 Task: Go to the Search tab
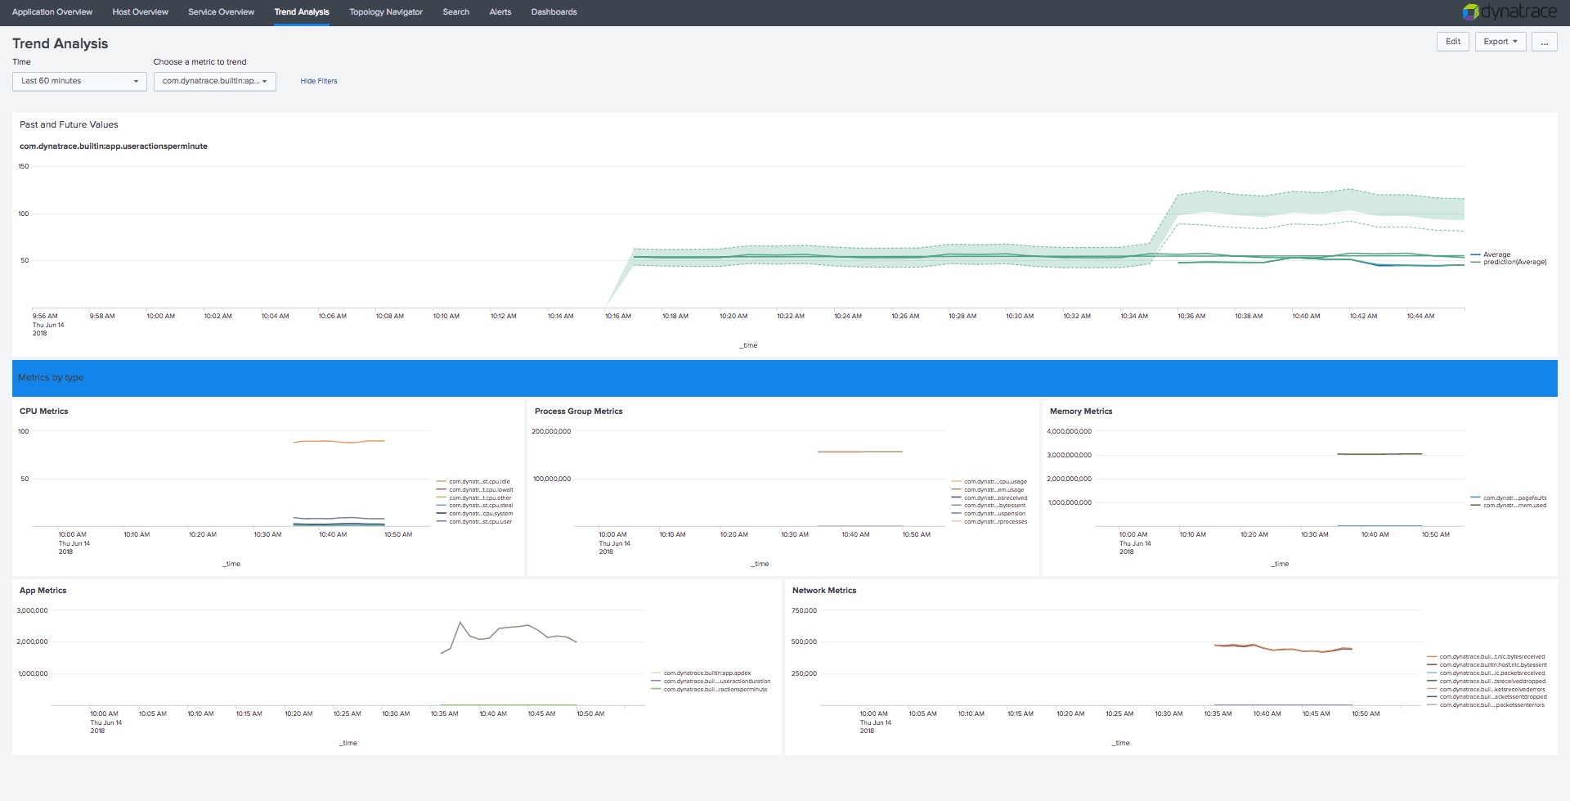coord(456,12)
